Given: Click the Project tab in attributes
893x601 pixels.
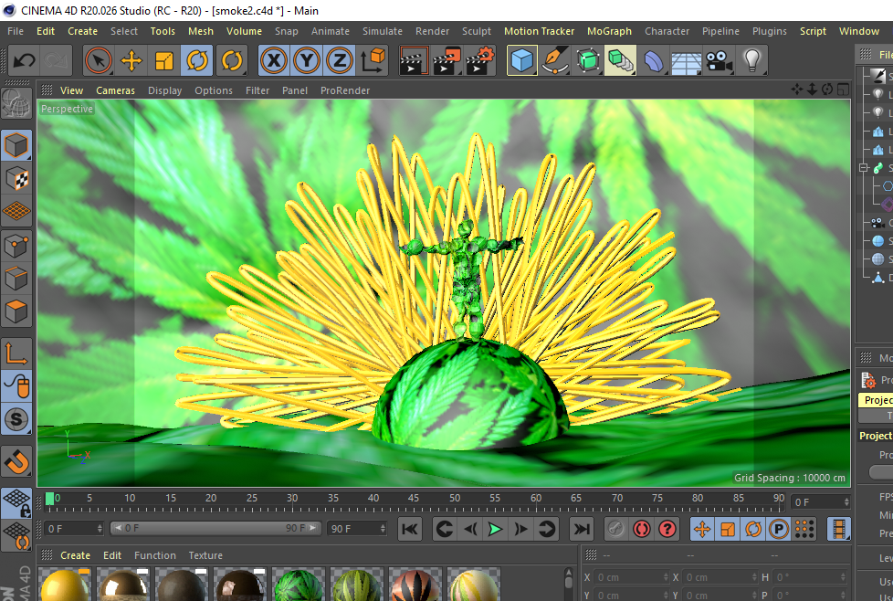Looking at the screenshot, I should tap(876, 400).
